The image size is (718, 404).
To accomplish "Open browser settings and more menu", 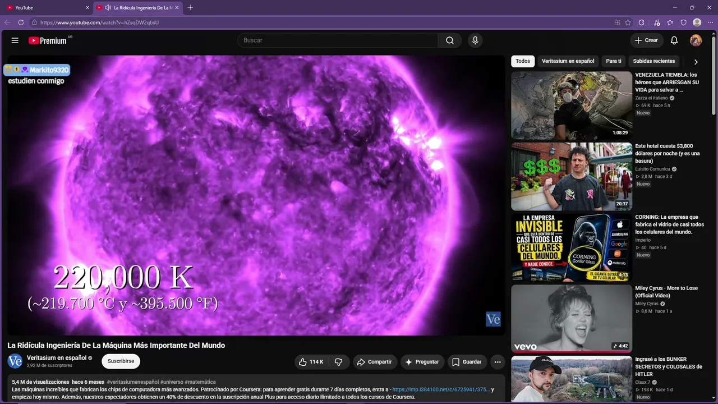I will pos(710,22).
